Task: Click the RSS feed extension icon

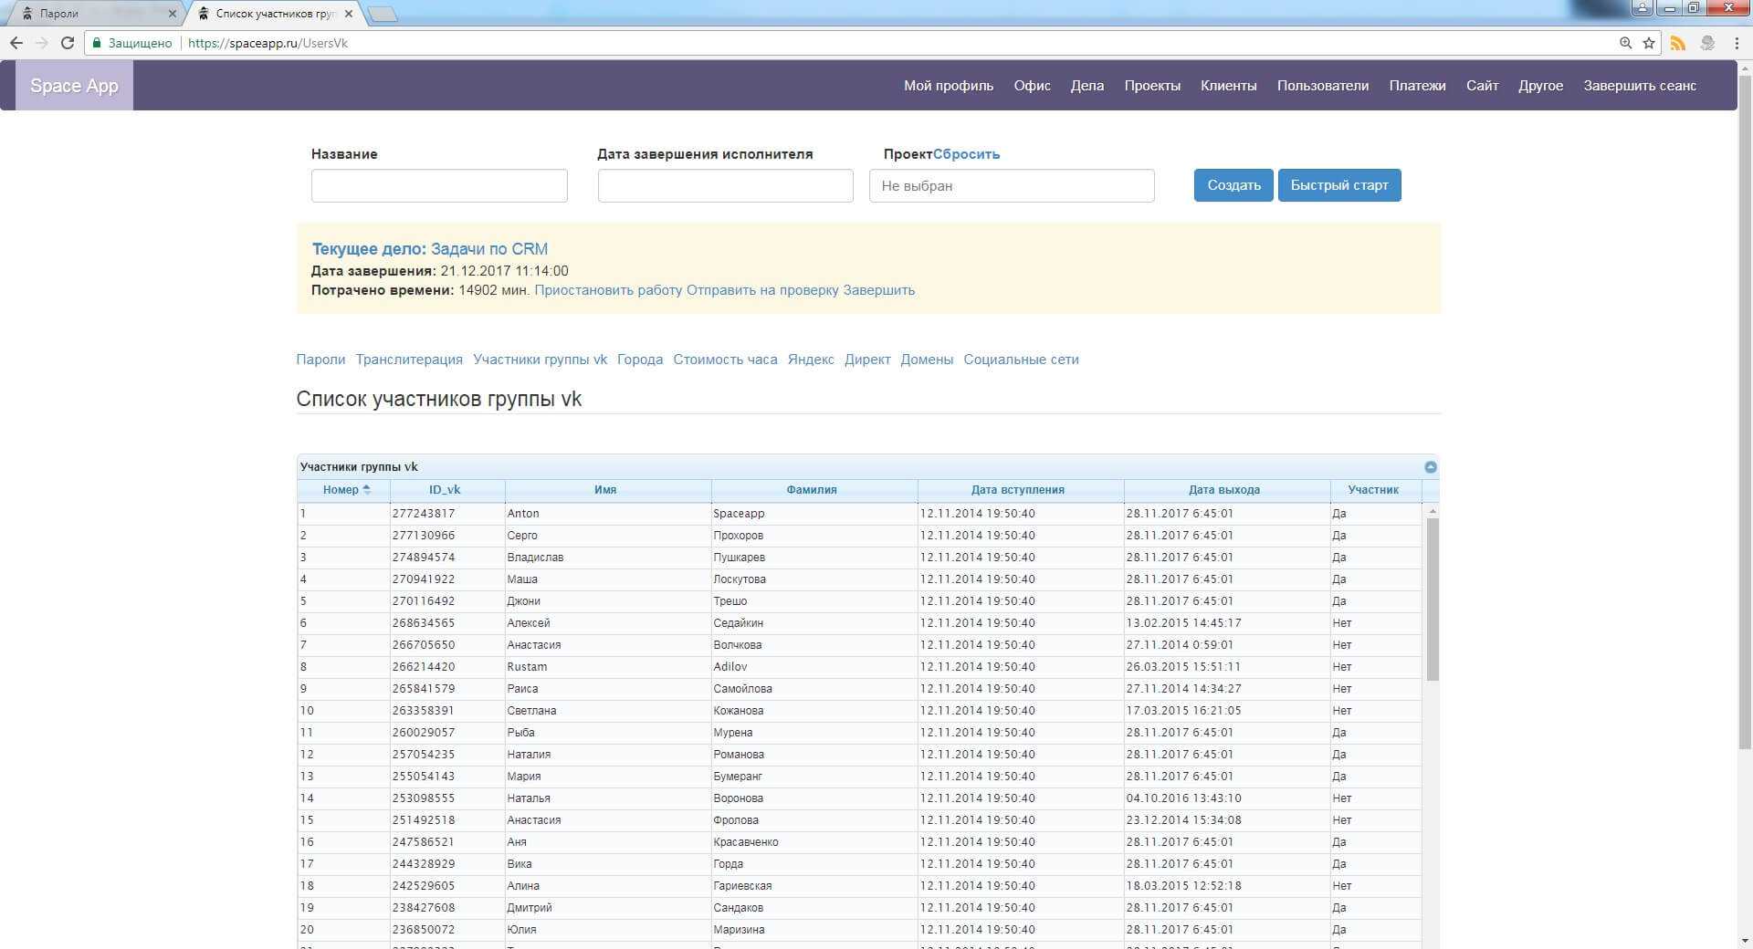Action: (1677, 43)
